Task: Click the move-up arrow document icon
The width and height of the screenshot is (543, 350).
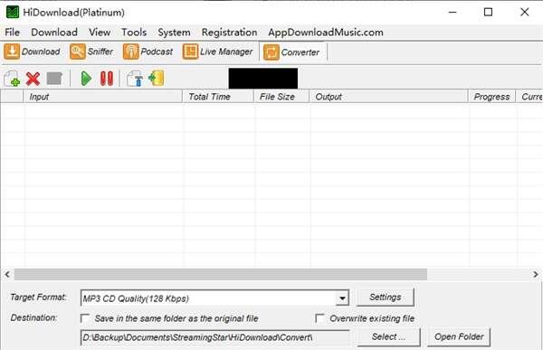Action: pyautogui.click(x=135, y=79)
